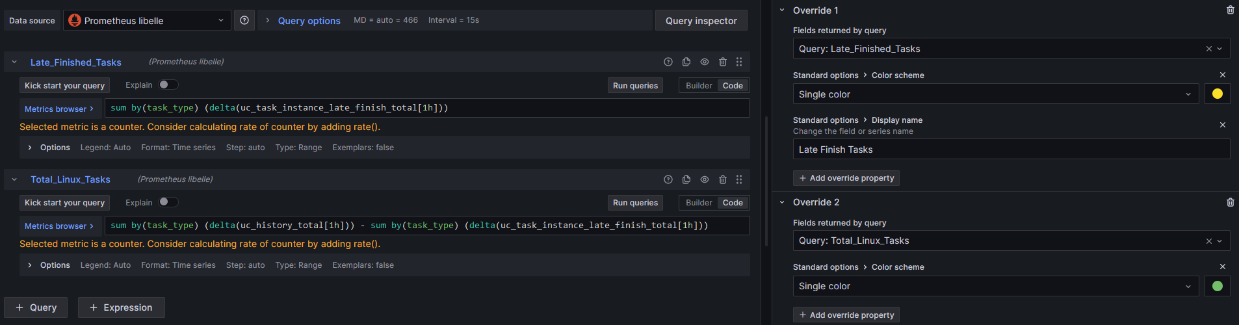The image size is (1239, 325).
Task: Delete the Late_Finished_Tasks query
Action: [723, 62]
